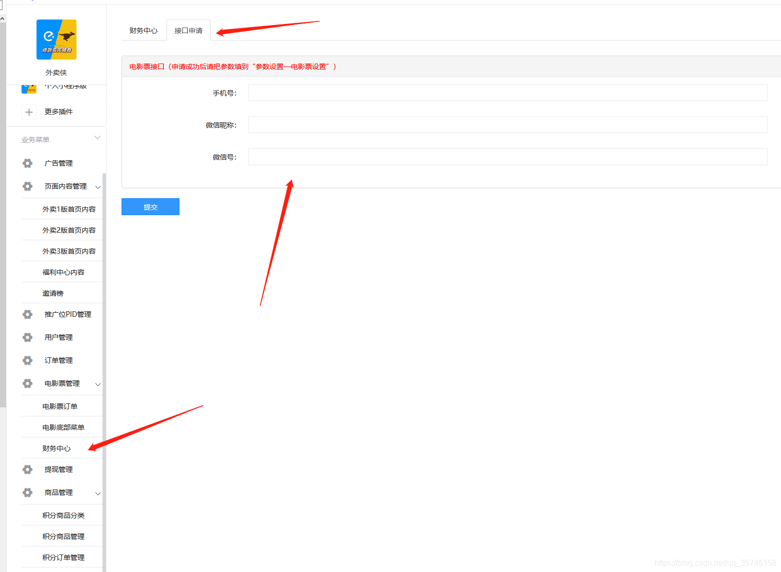Open 用户管理 menu item
The width and height of the screenshot is (781, 572).
point(58,337)
